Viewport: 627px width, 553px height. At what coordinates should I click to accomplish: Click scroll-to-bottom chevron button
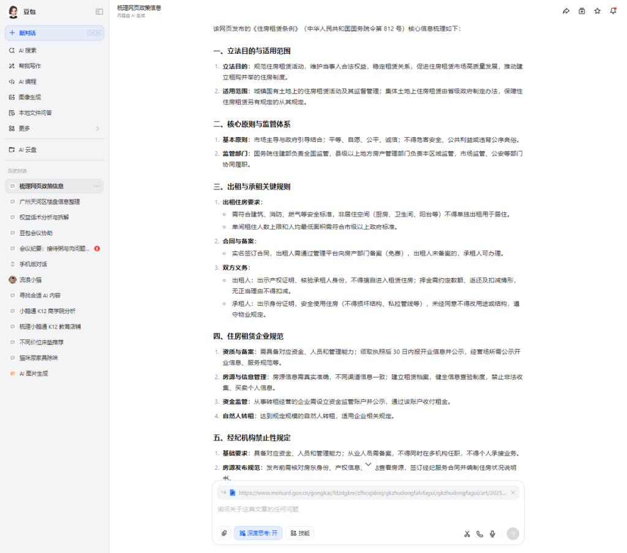(368, 464)
